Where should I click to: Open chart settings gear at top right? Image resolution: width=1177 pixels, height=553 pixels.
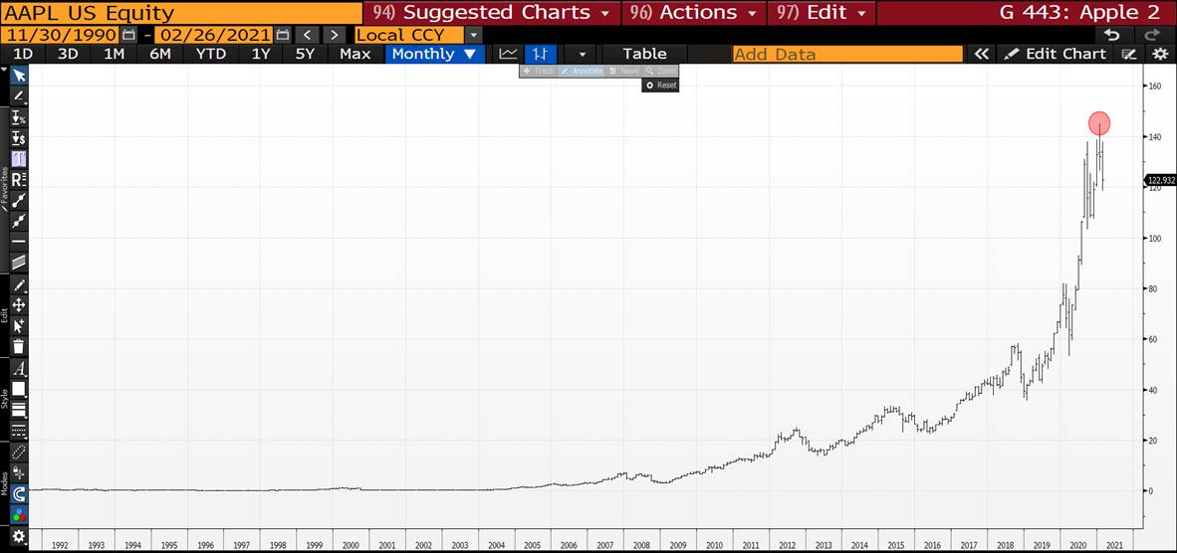tap(1160, 54)
